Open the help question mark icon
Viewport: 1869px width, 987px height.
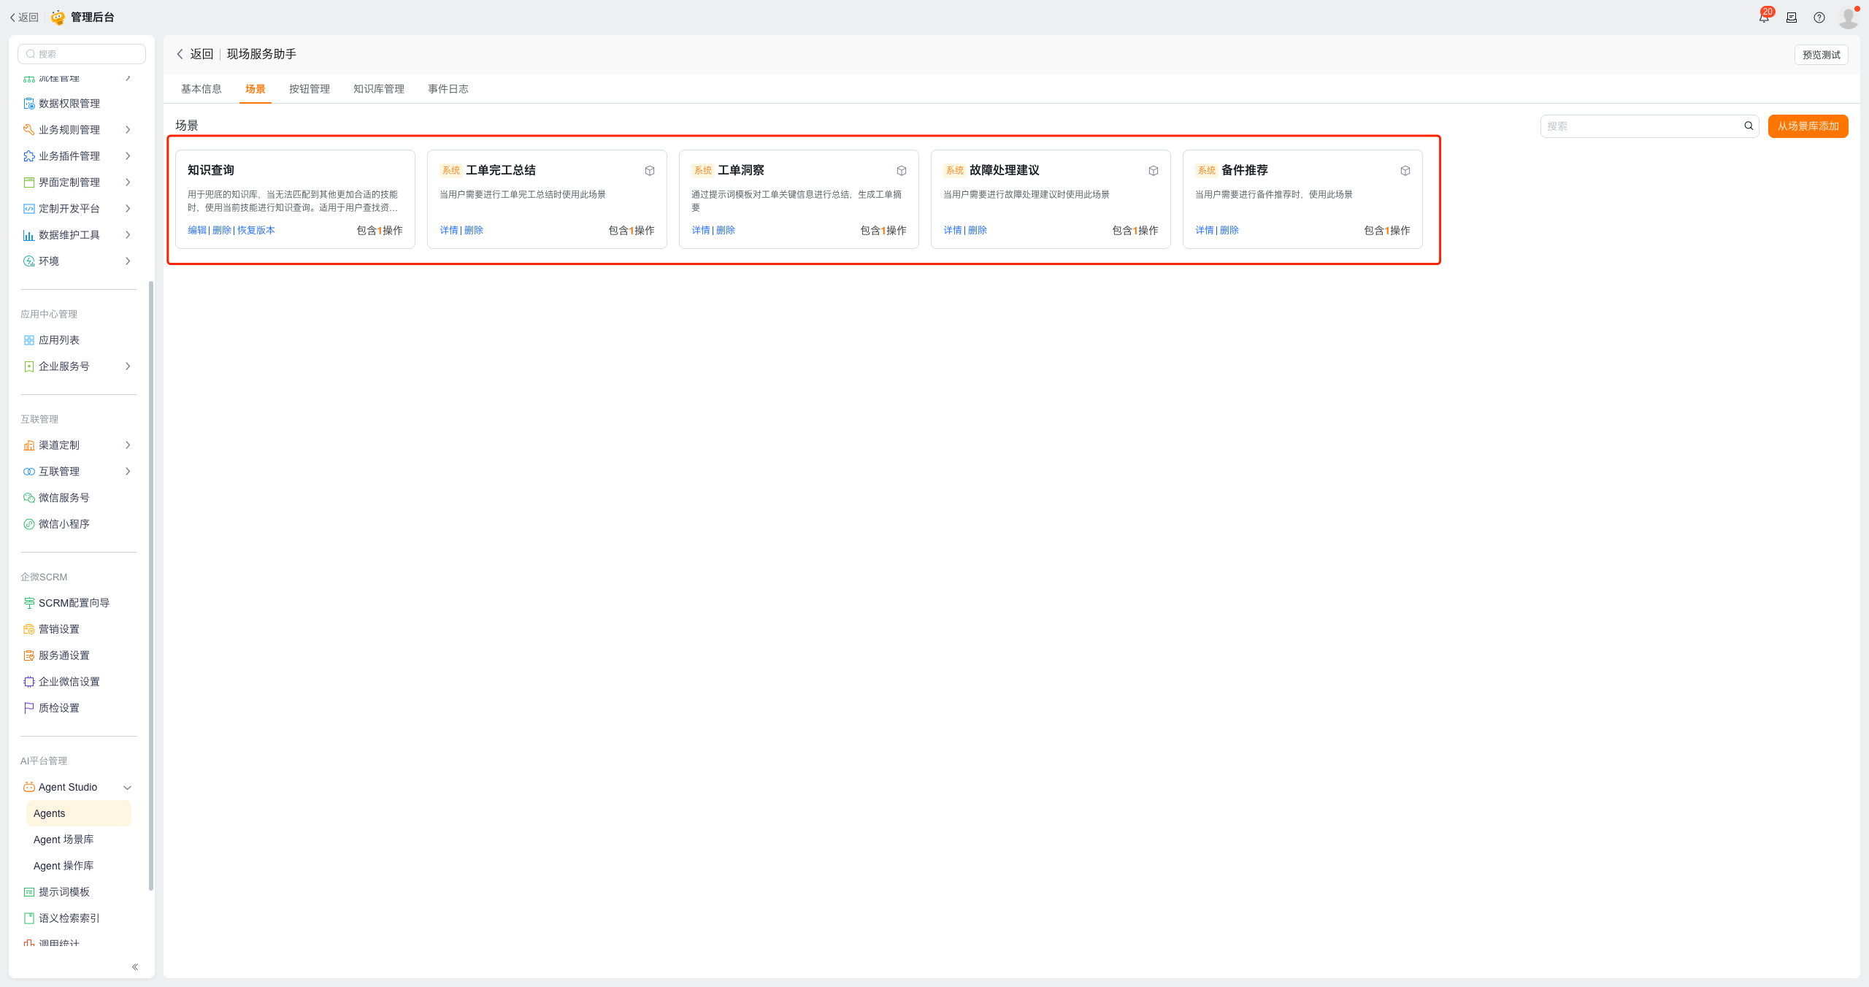click(1819, 18)
